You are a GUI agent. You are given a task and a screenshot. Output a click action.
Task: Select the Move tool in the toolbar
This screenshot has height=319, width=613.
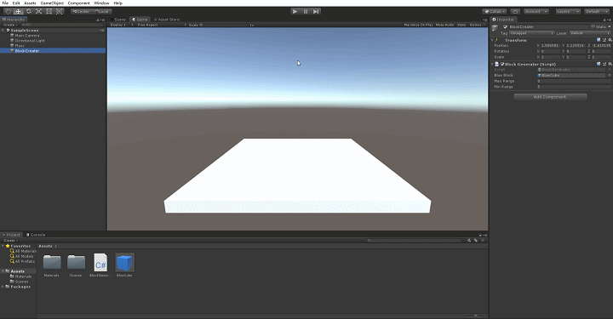pyautogui.click(x=18, y=11)
